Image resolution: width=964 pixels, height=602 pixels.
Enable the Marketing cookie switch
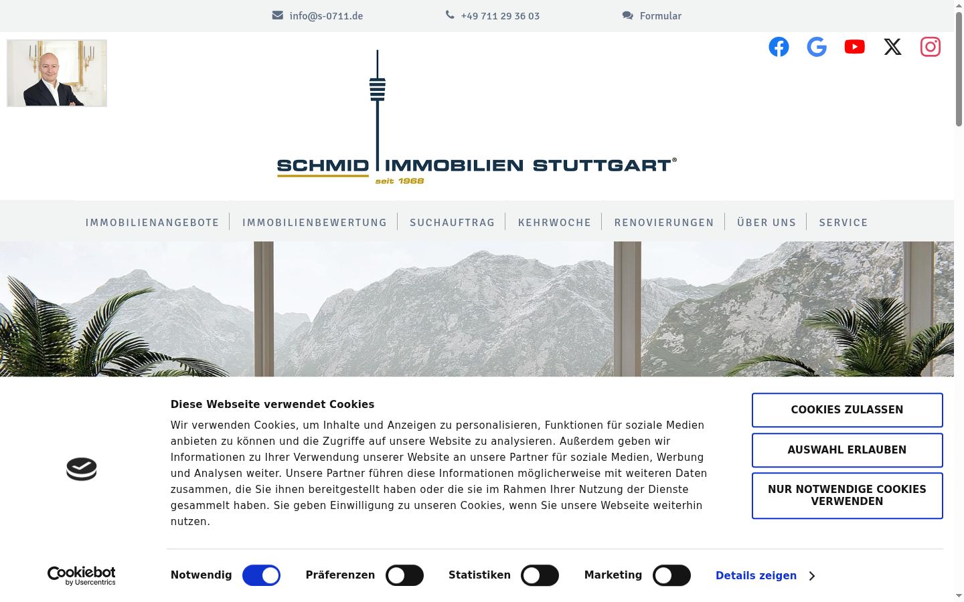671,575
